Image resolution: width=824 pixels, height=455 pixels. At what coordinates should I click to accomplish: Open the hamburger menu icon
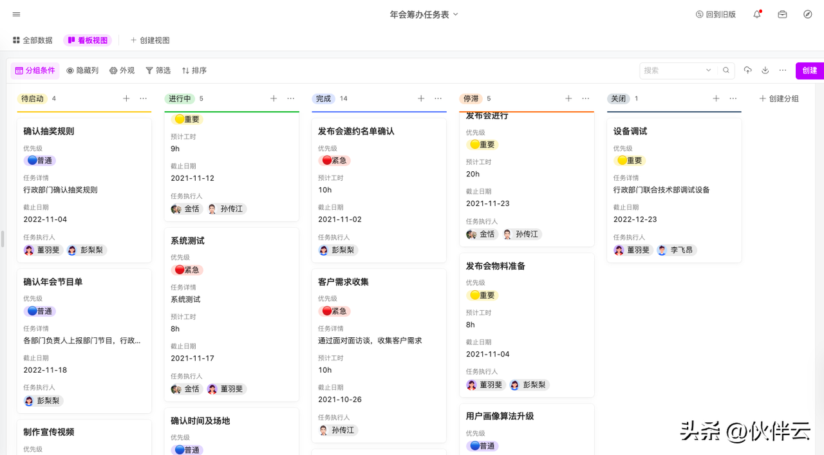pos(17,14)
